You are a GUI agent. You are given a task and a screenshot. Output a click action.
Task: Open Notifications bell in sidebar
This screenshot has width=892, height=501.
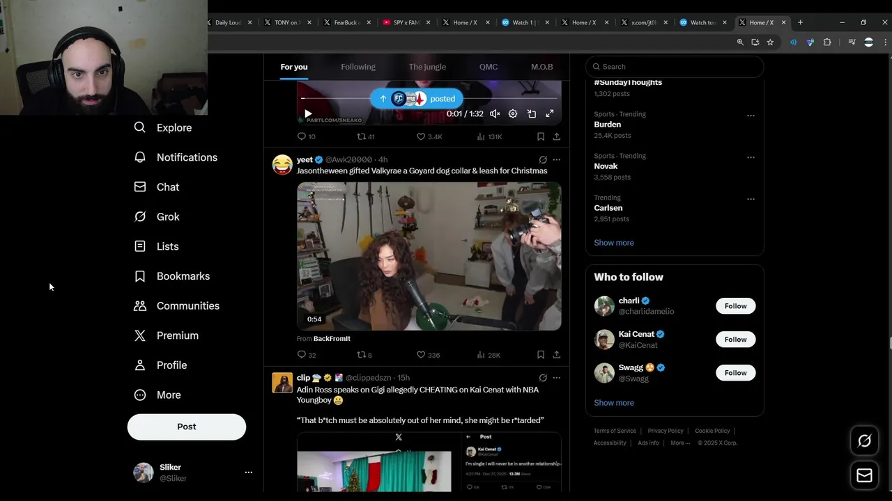(x=176, y=157)
